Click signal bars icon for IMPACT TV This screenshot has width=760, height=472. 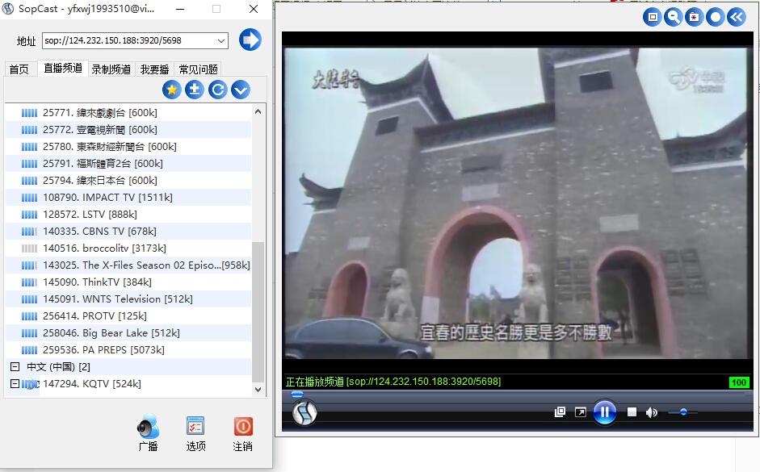click(x=29, y=198)
